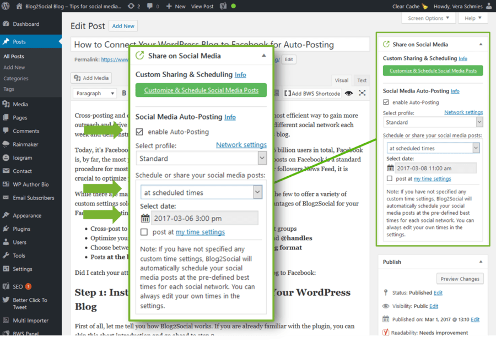Toggle distraction-free fullscreen editor icon
Image resolution: width=496 pixels, height=342 pixels.
coord(362,93)
